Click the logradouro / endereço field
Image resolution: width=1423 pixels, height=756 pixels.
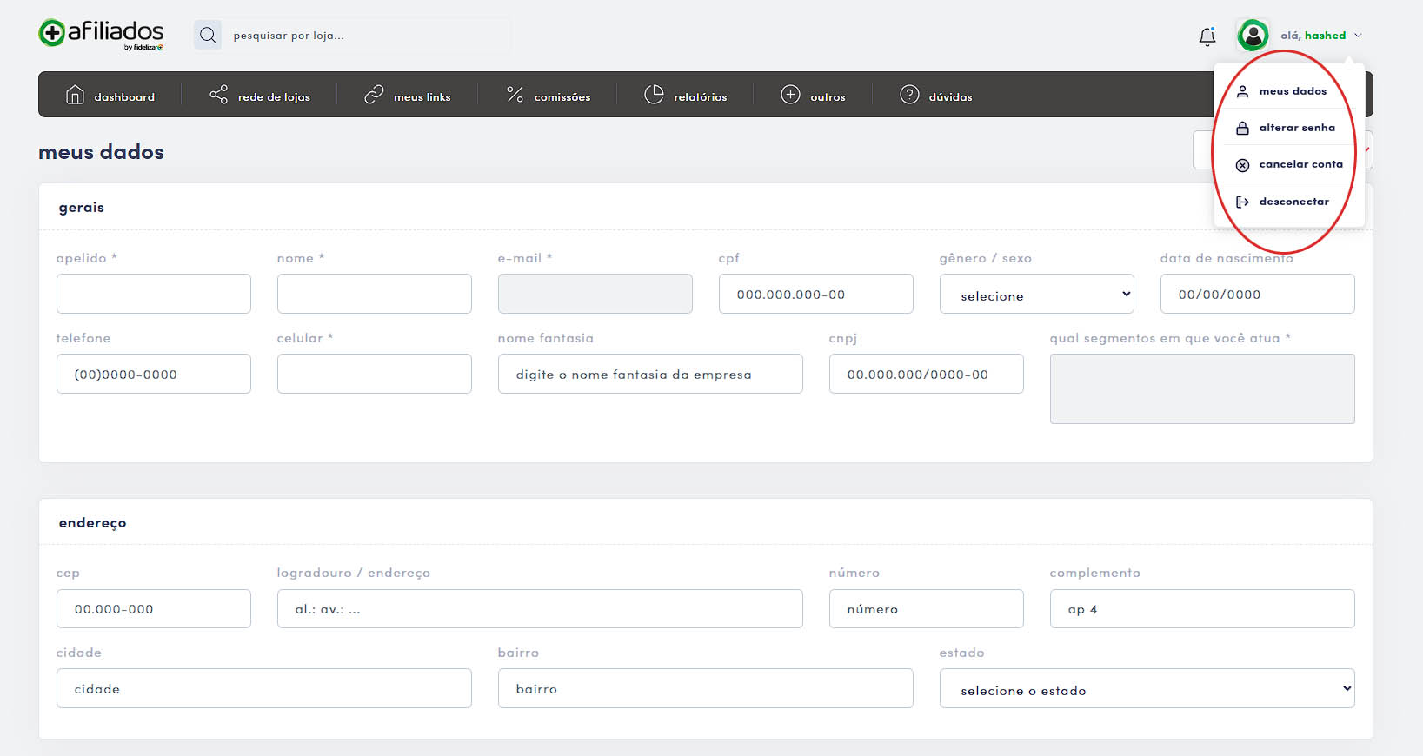coord(540,608)
